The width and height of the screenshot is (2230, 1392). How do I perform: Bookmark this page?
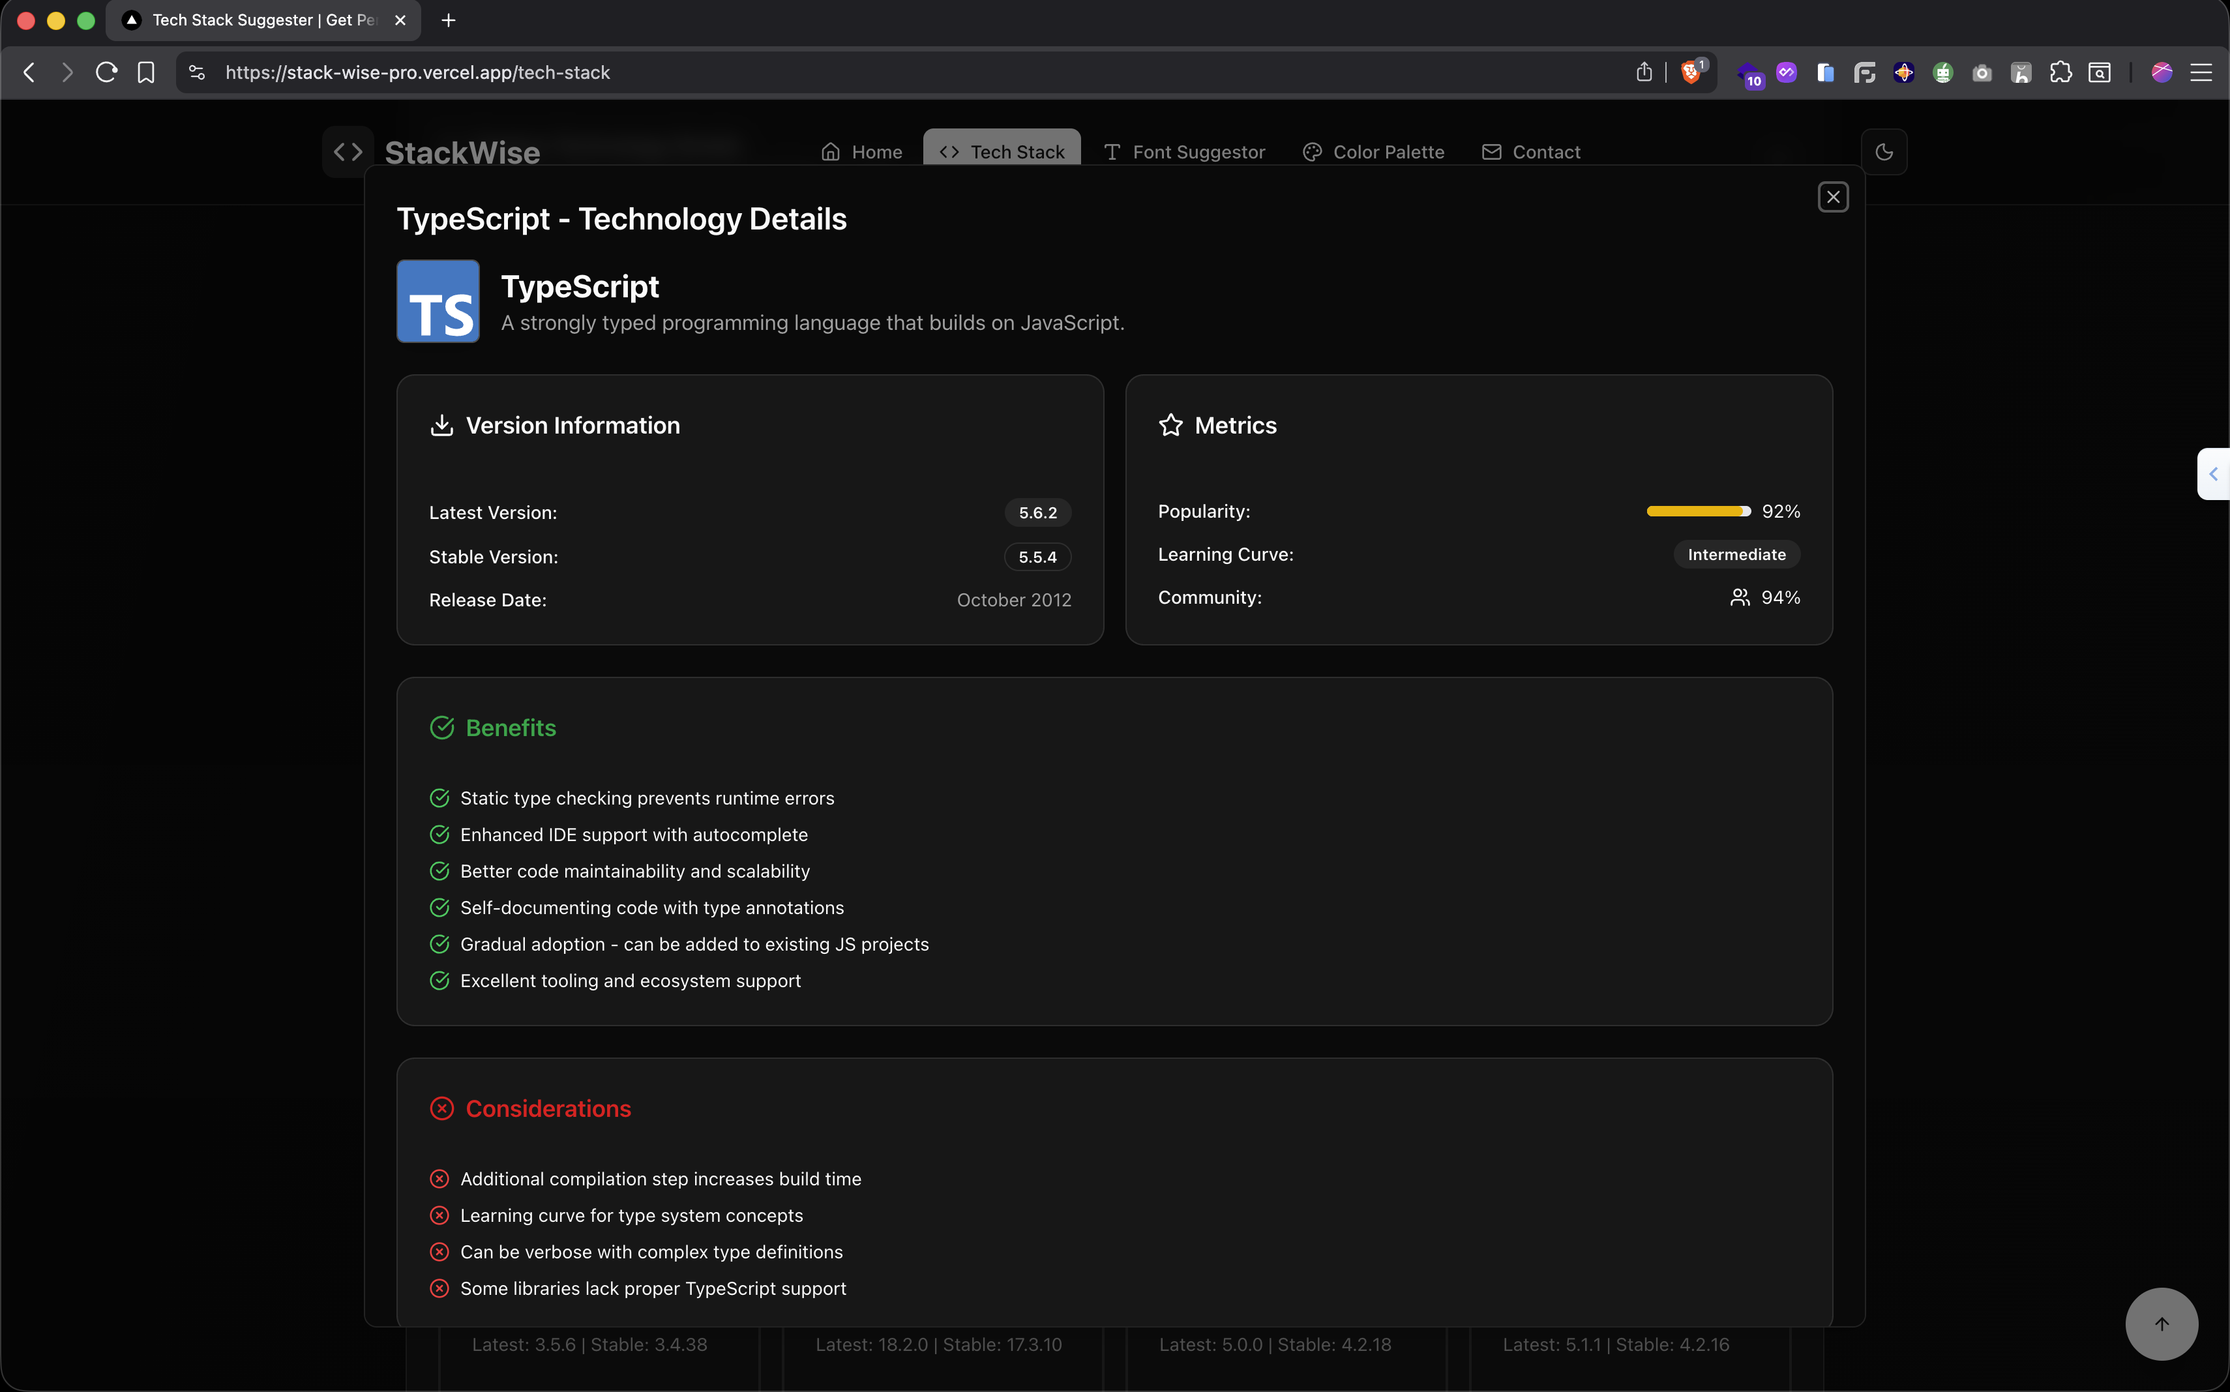[x=145, y=73]
